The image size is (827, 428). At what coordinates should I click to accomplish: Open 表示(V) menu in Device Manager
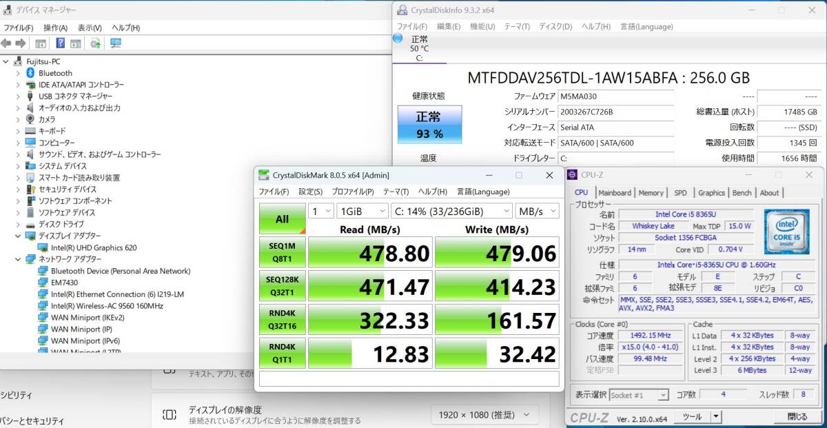click(90, 28)
